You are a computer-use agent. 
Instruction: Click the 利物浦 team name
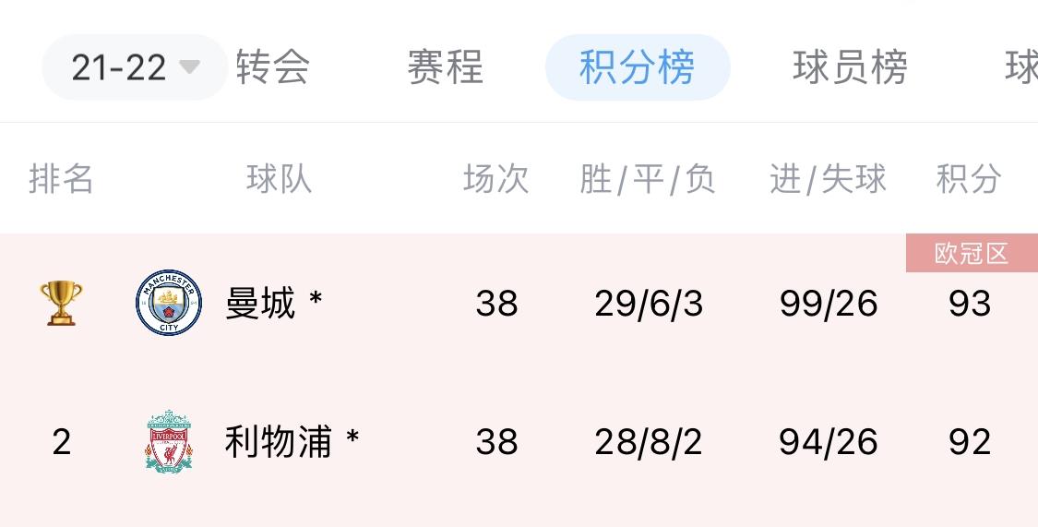coord(279,442)
